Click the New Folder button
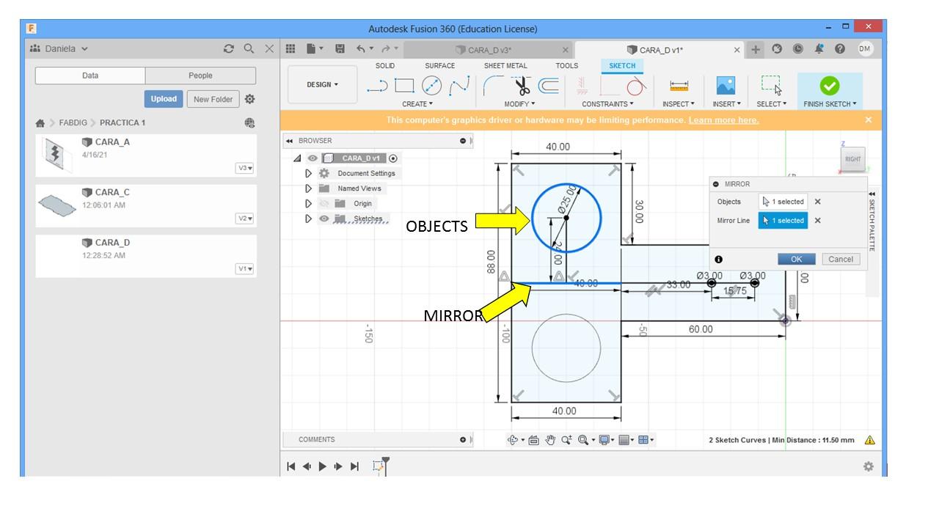This screenshot has width=939, height=528. [x=213, y=99]
